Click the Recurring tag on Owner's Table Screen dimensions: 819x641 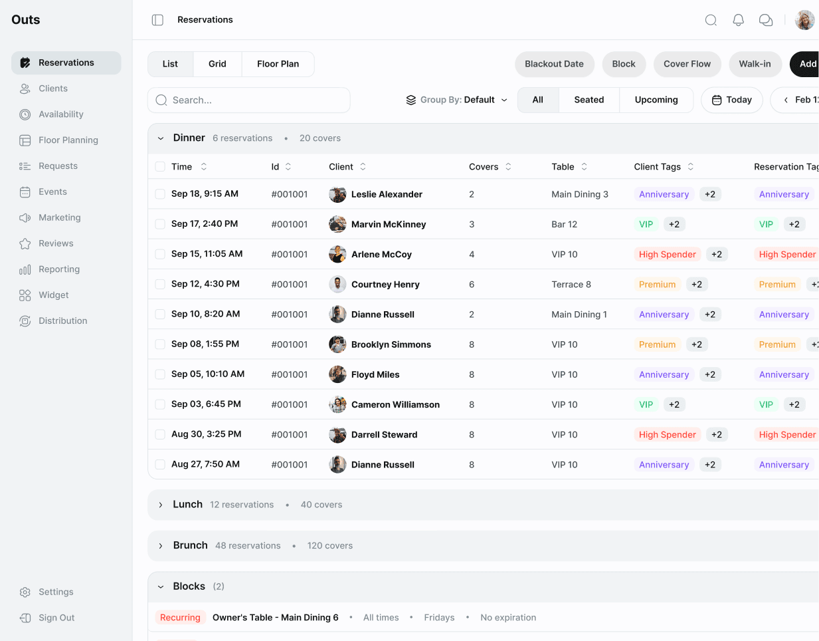[180, 618]
